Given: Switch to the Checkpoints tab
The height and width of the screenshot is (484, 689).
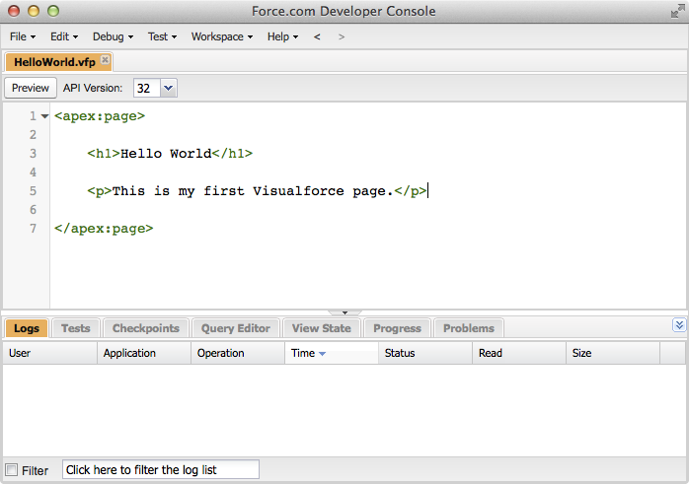Looking at the screenshot, I should (x=146, y=328).
